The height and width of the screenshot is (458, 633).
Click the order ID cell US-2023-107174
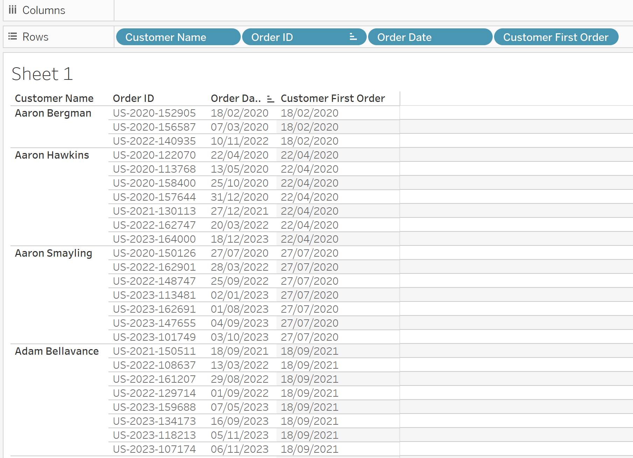click(x=154, y=449)
